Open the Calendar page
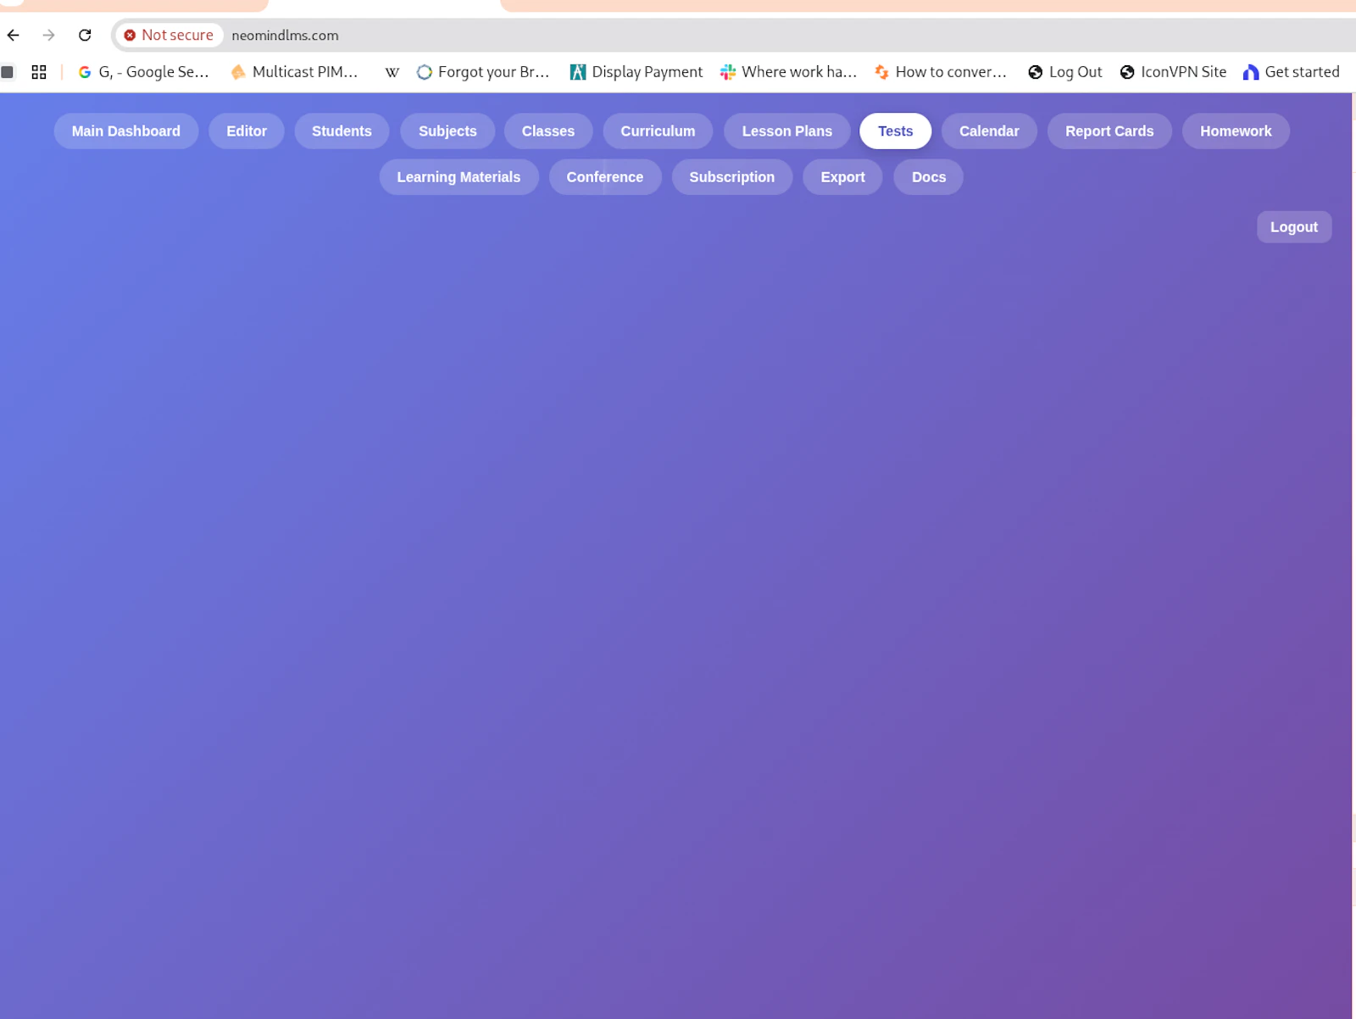 click(989, 131)
